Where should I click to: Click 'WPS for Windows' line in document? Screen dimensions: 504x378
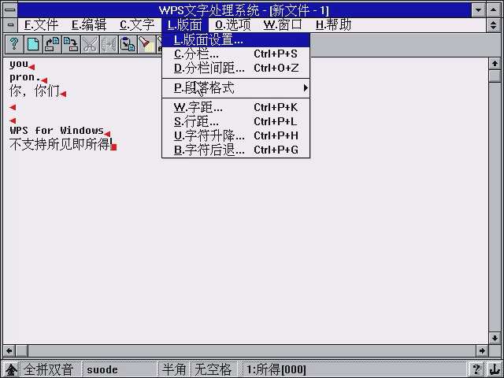pyautogui.click(x=57, y=130)
